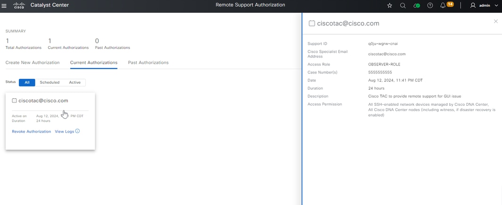This screenshot has width=502, height=205.
Task: Expand the admin account dropdown arrow
Action: [x=496, y=6]
